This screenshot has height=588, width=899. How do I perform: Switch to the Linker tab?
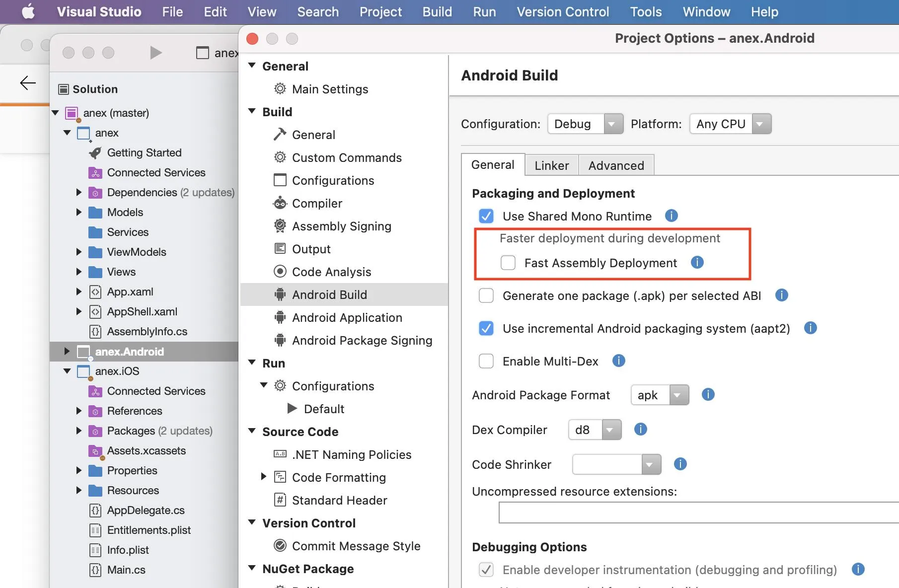551,165
